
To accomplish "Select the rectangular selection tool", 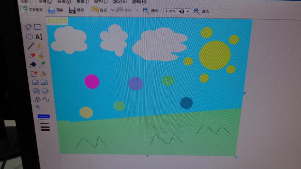I will point(38,27).
